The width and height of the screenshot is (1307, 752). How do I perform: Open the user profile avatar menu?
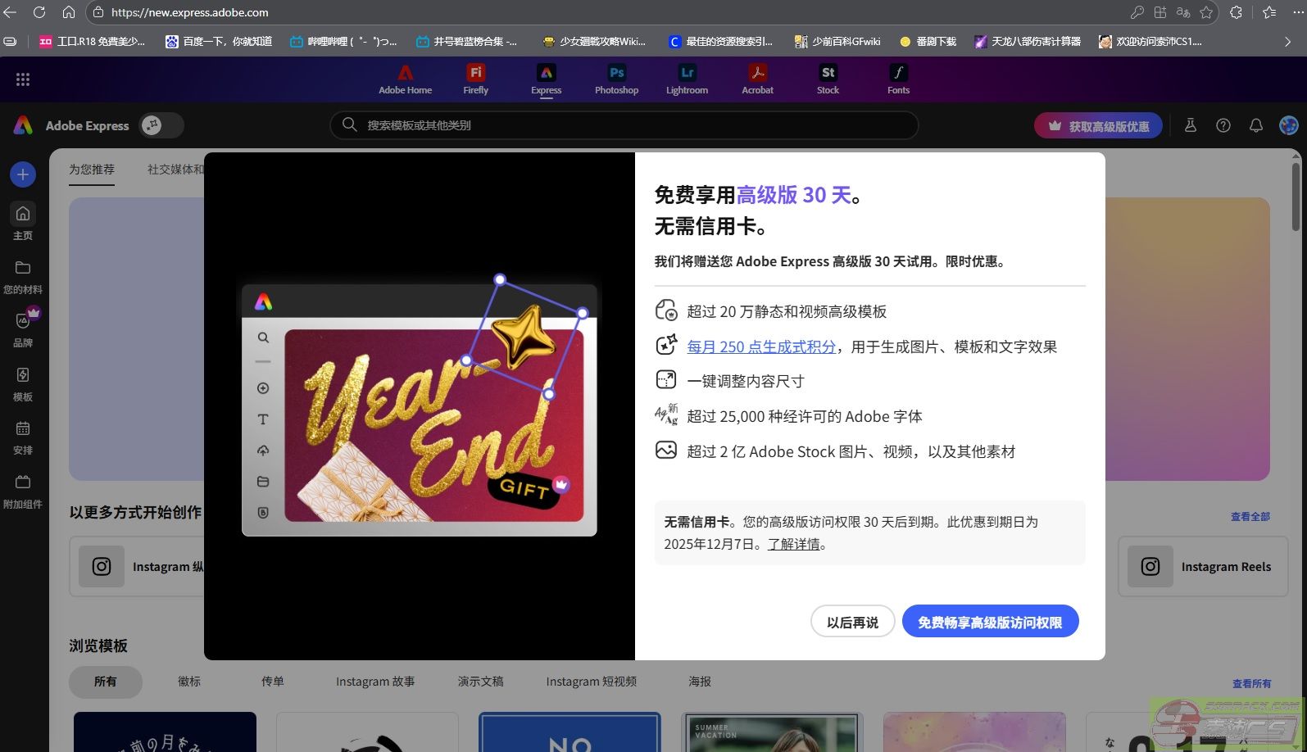tap(1288, 125)
